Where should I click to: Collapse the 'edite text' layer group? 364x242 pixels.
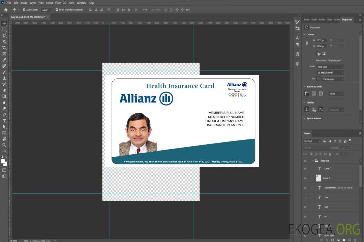pos(313,161)
